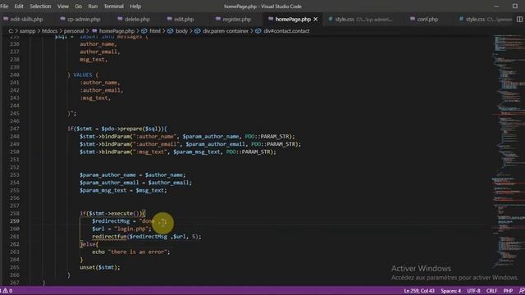
Task: Click the ") VALUES (" line
Action: (x=83, y=75)
